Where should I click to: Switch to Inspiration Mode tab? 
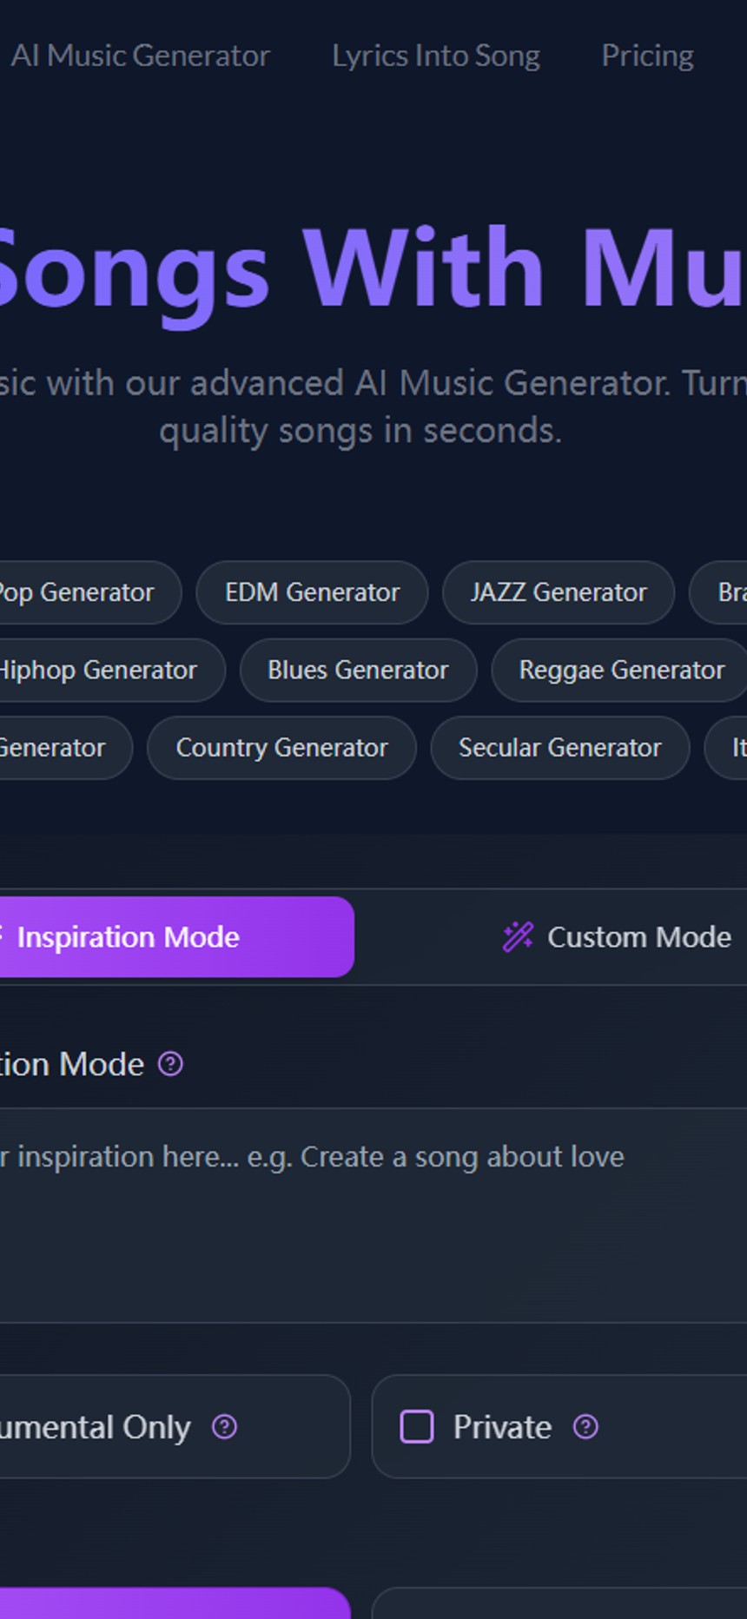pyautogui.click(x=174, y=937)
